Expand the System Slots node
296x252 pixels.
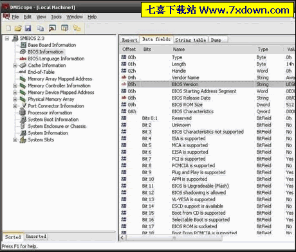click(x=15, y=140)
